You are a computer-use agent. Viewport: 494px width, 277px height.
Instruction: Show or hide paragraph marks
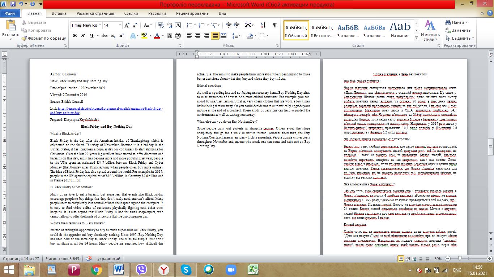(x=274, y=25)
